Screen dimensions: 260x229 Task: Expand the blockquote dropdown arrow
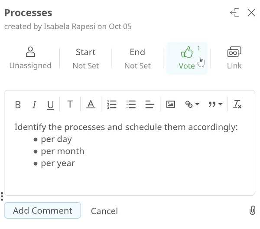click(x=220, y=104)
